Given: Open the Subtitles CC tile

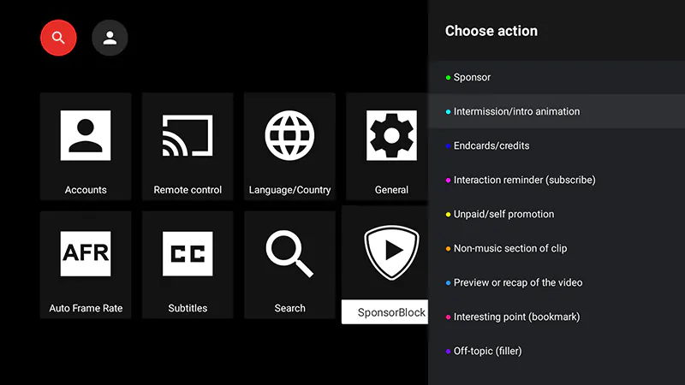Looking at the screenshot, I should 188,265.
